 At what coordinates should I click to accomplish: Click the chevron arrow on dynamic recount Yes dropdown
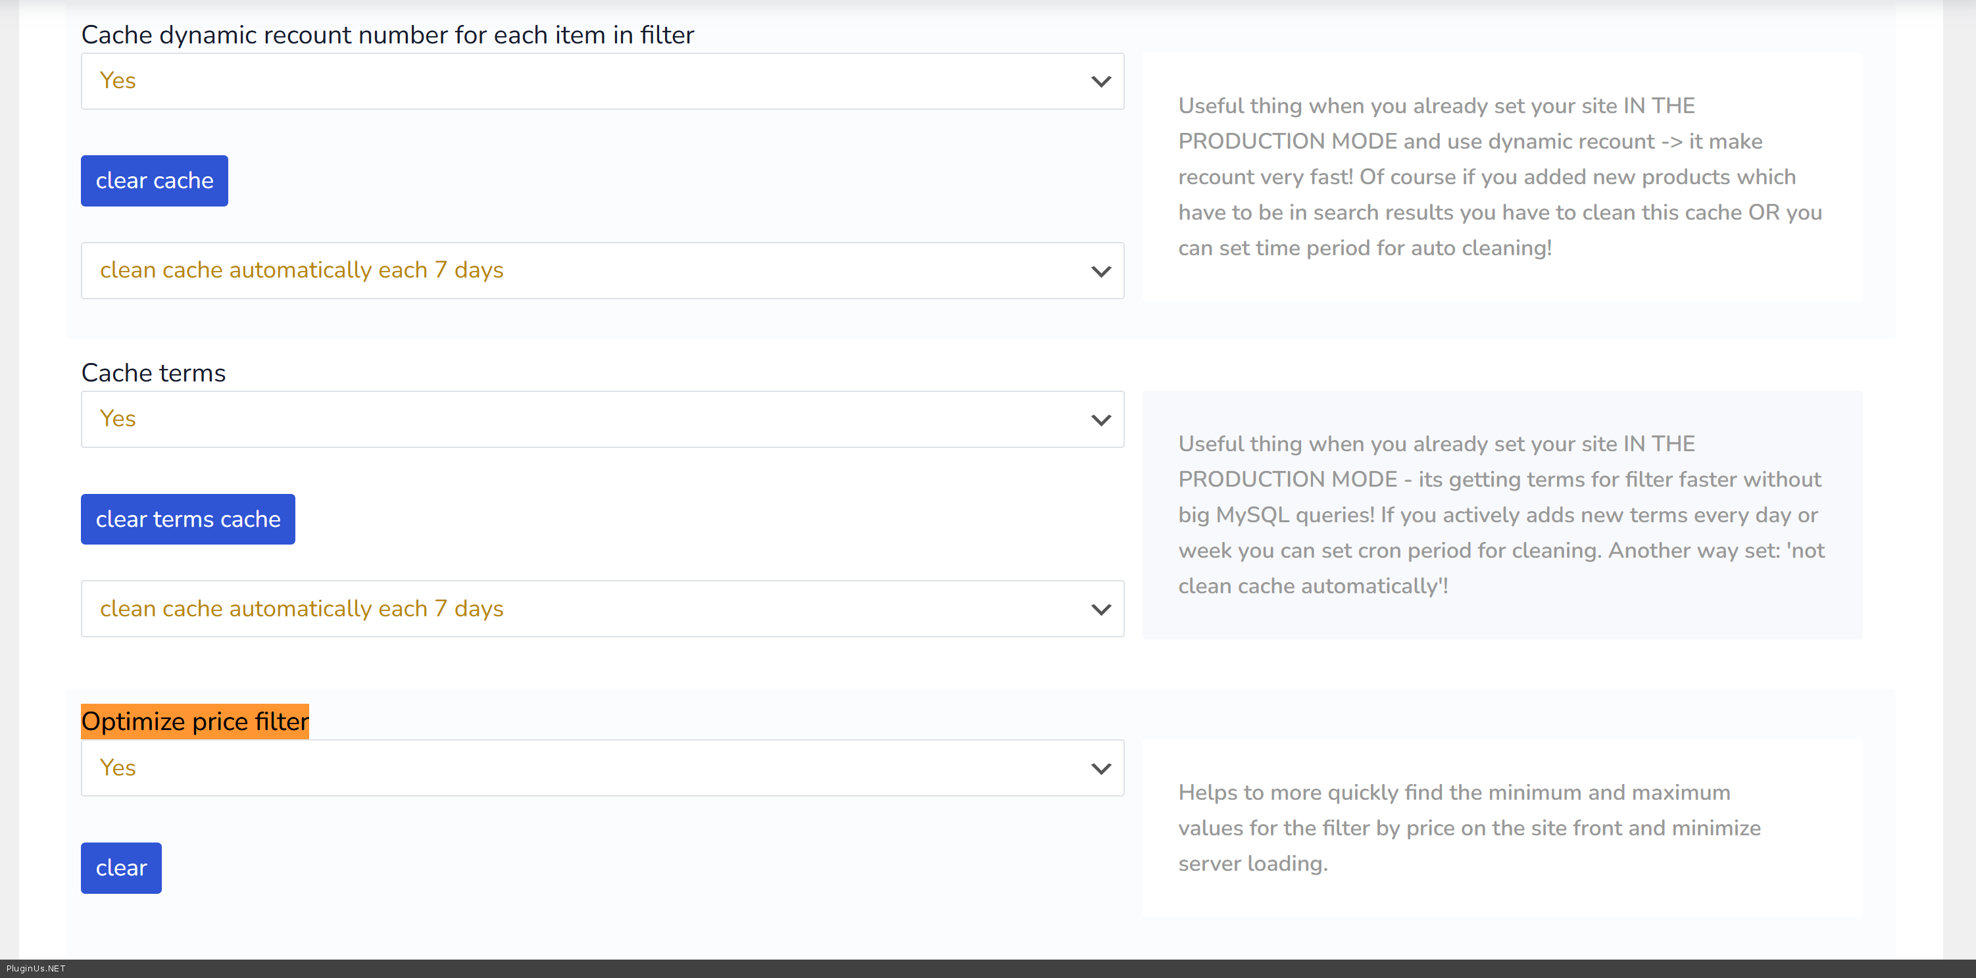click(x=1100, y=82)
